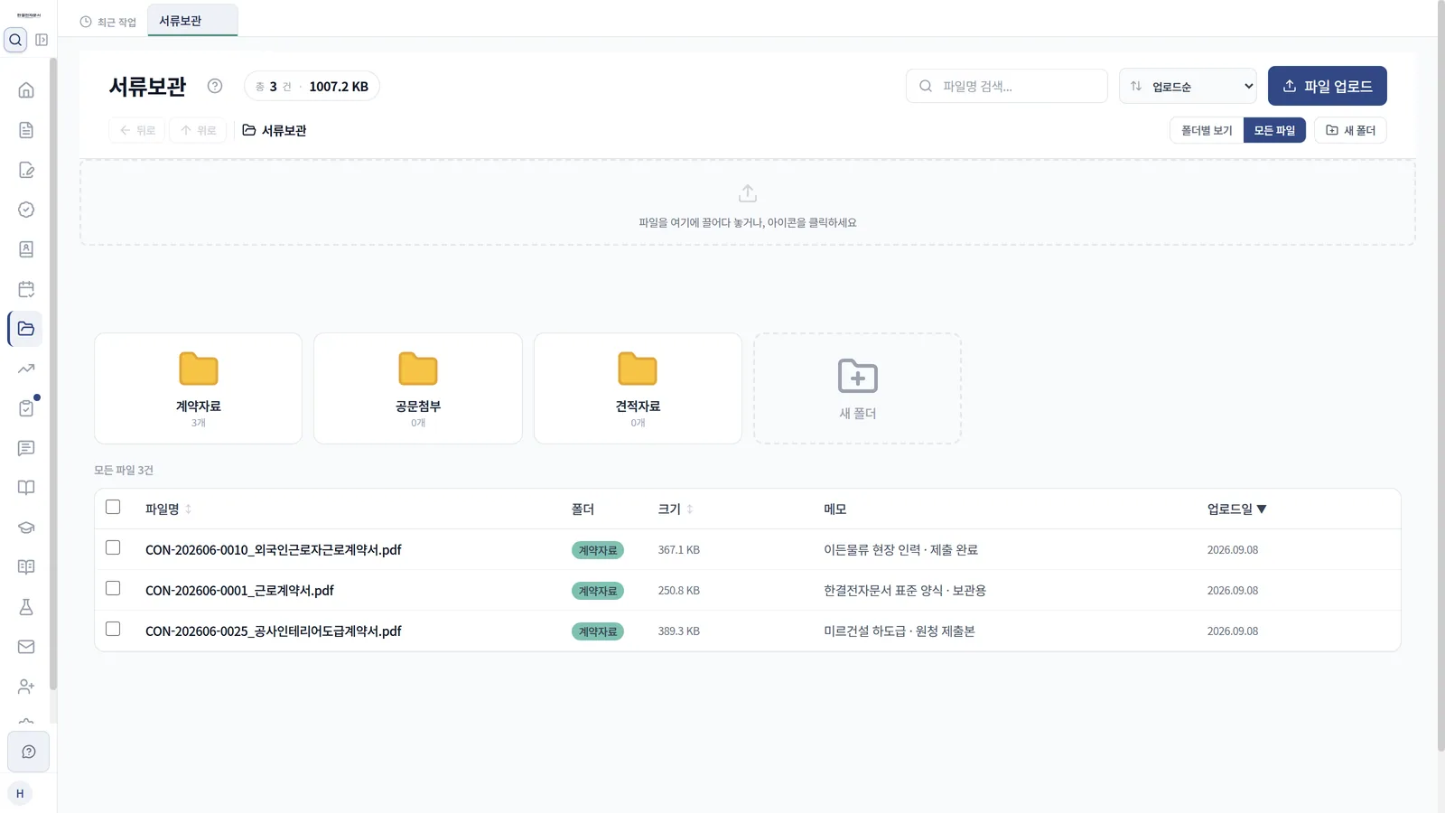Click the 새 폴더 button in toolbar
Viewport: 1445px width, 813px height.
point(1350,130)
